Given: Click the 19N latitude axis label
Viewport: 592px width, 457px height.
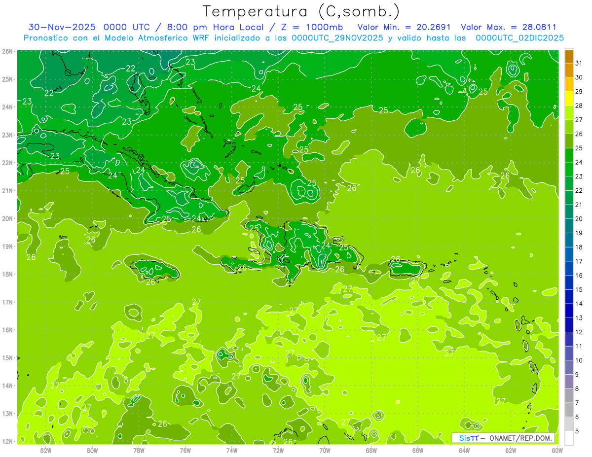Looking at the screenshot, I should [7, 246].
